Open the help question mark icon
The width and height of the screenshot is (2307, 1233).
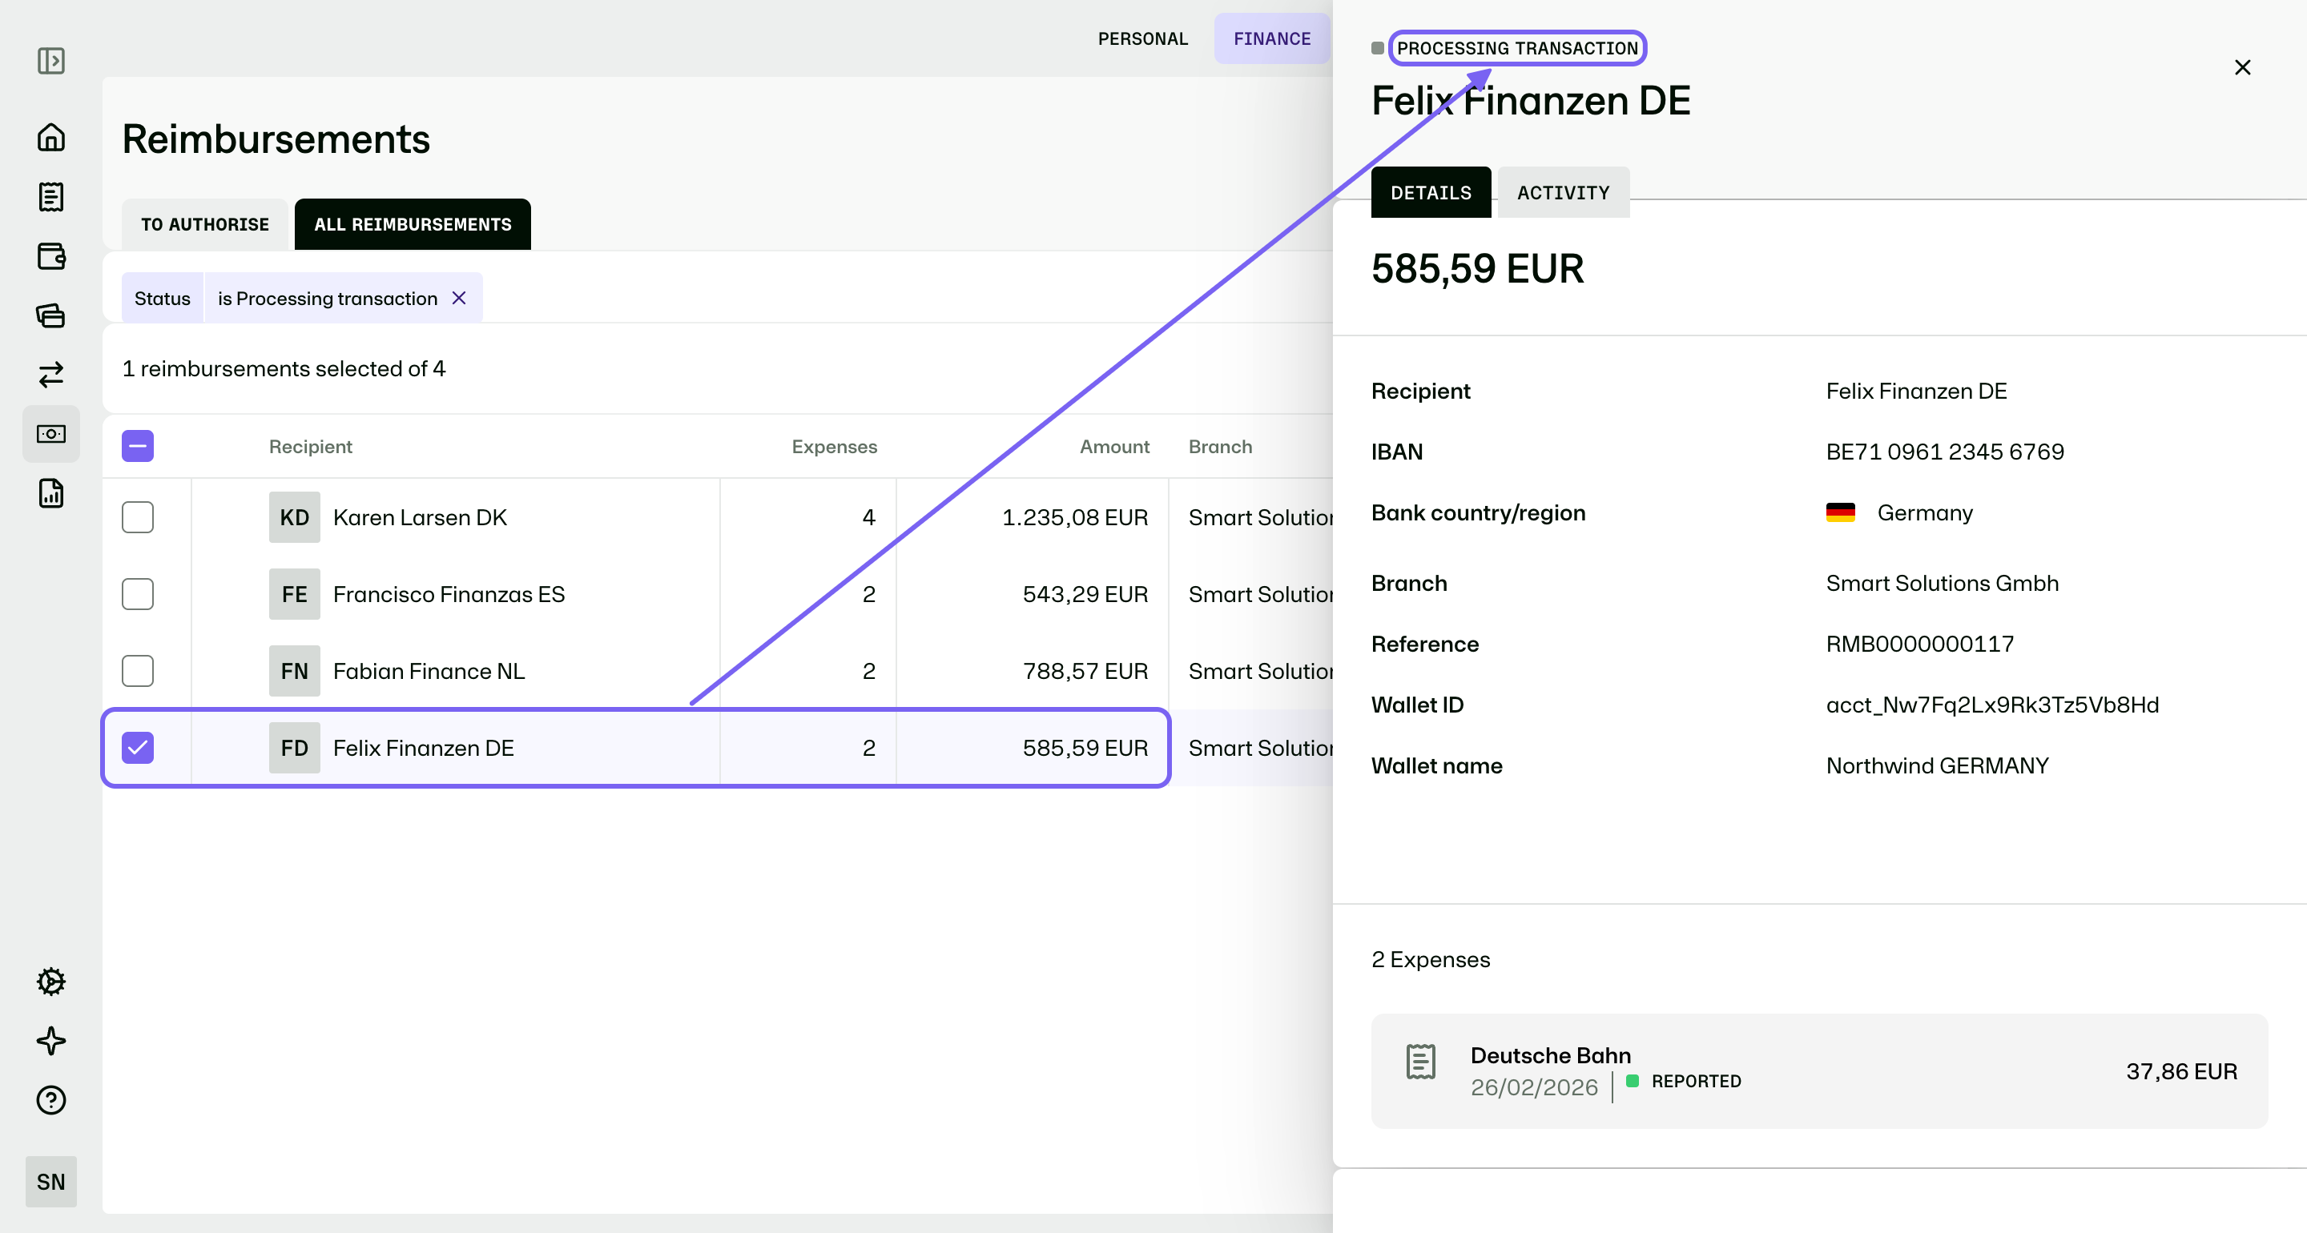(x=51, y=1099)
